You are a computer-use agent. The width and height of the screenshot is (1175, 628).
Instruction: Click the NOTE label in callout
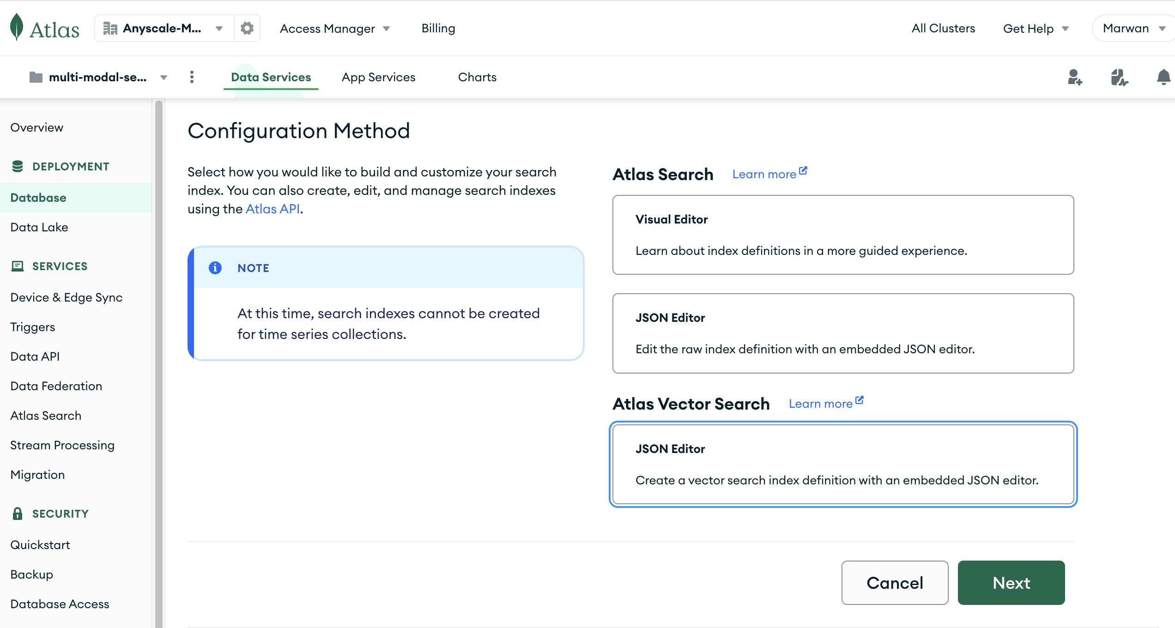click(253, 268)
